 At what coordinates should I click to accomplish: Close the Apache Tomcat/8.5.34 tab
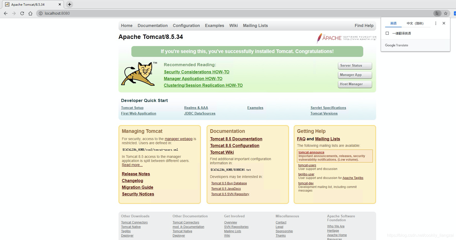tap(60, 4)
